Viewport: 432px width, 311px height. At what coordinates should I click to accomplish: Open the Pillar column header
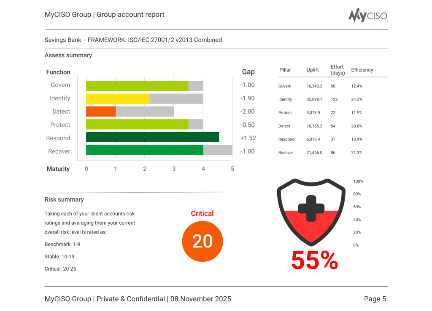tap(285, 70)
